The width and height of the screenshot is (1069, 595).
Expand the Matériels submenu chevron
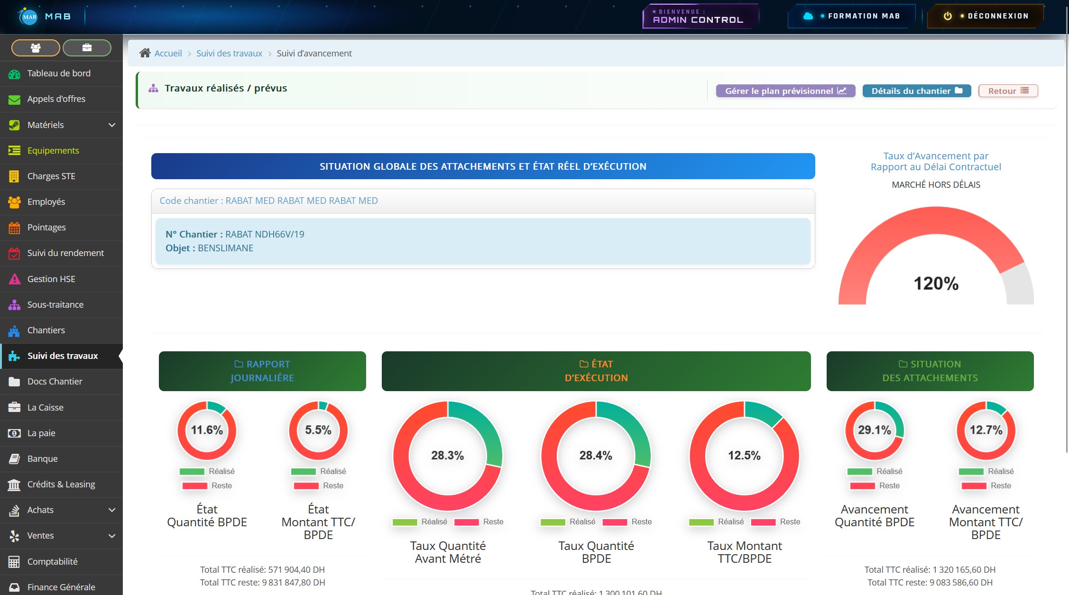point(112,125)
